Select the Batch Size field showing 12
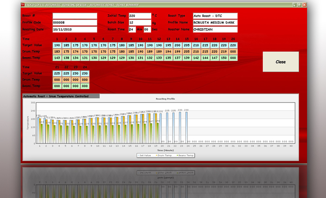Viewport: 326px width, 198px height. point(140,22)
